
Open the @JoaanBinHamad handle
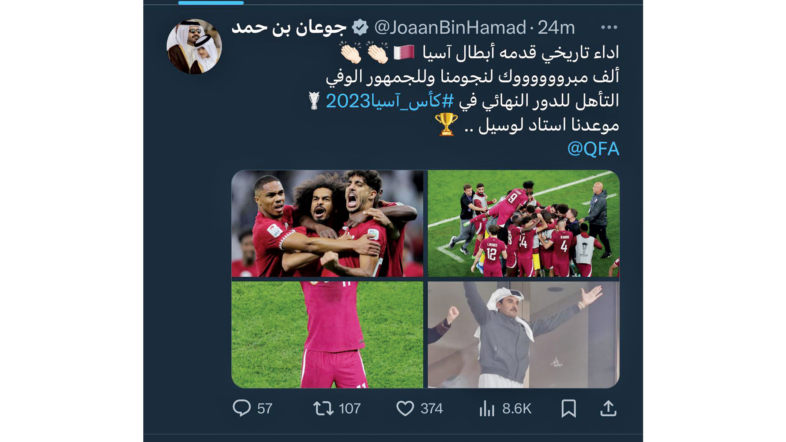(x=450, y=27)
